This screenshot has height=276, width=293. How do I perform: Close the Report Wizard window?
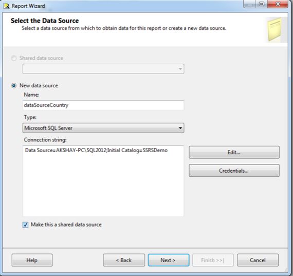[x=278, y=4]
